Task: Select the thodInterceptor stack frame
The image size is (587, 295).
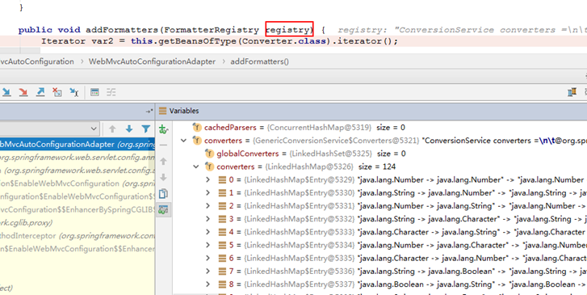Action: [x=78, y=236]
